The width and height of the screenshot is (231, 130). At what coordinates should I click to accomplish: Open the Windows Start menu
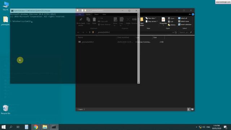click(x=4, y=127)
